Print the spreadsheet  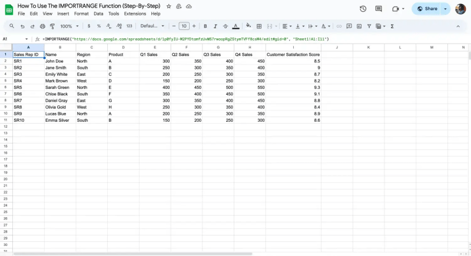point(42,26)
